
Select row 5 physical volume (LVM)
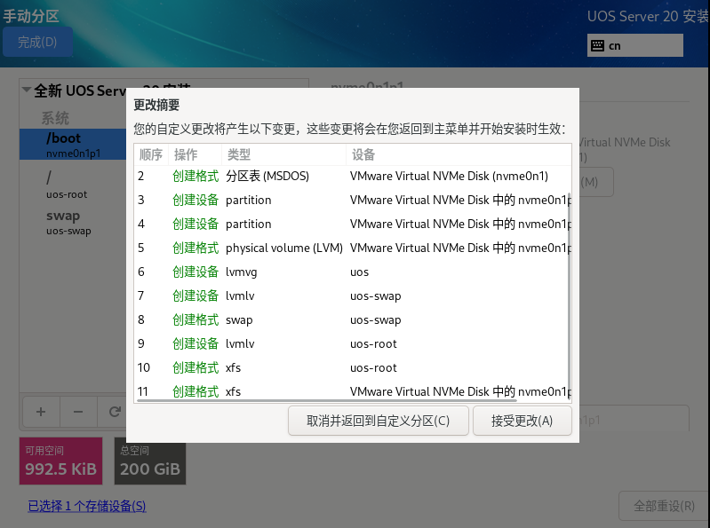(x=351, y=248)
